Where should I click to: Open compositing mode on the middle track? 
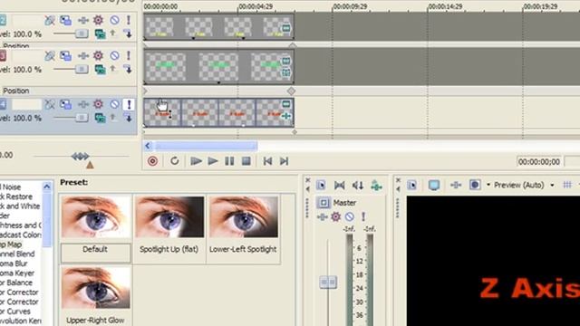(100, 70)
